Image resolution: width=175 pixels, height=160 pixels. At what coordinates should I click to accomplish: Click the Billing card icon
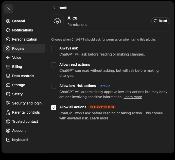8,67
